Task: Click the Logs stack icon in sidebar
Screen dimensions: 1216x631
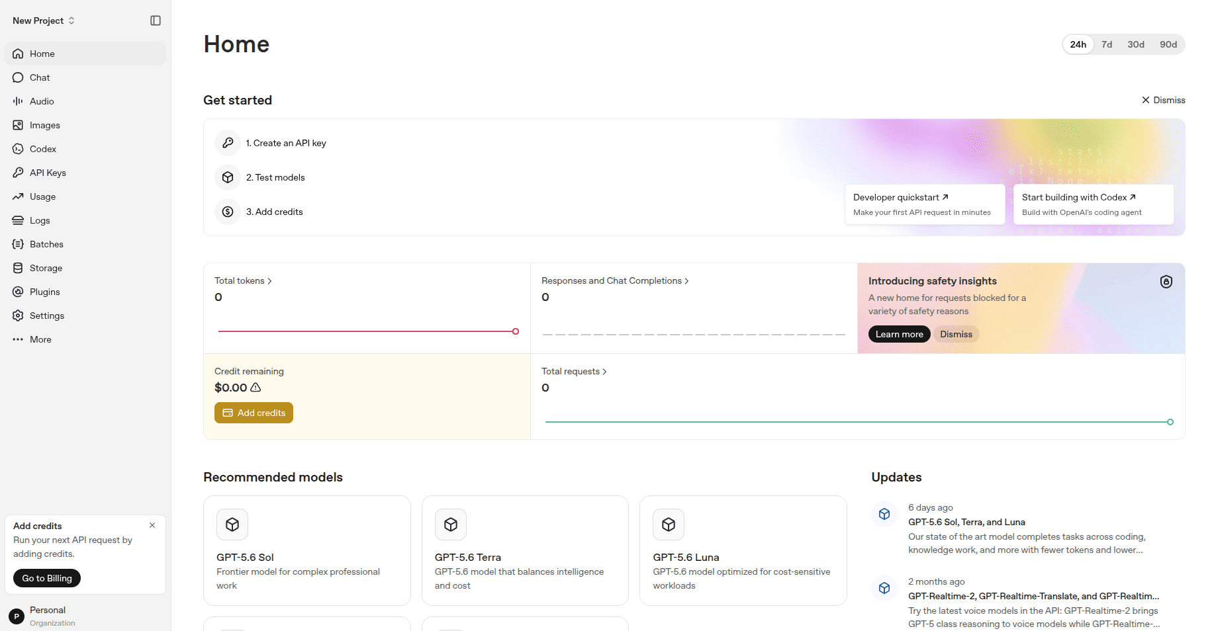Action: [x=18, y=220]
